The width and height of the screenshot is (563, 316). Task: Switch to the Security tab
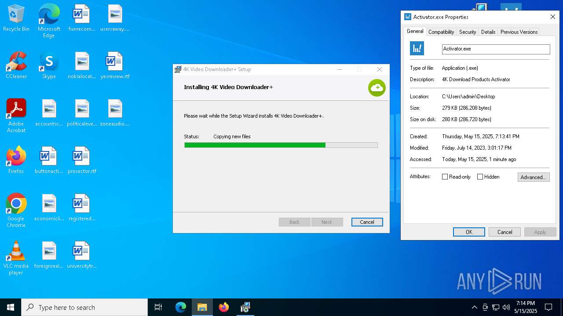pyautogui.click(x=468, y=32)
